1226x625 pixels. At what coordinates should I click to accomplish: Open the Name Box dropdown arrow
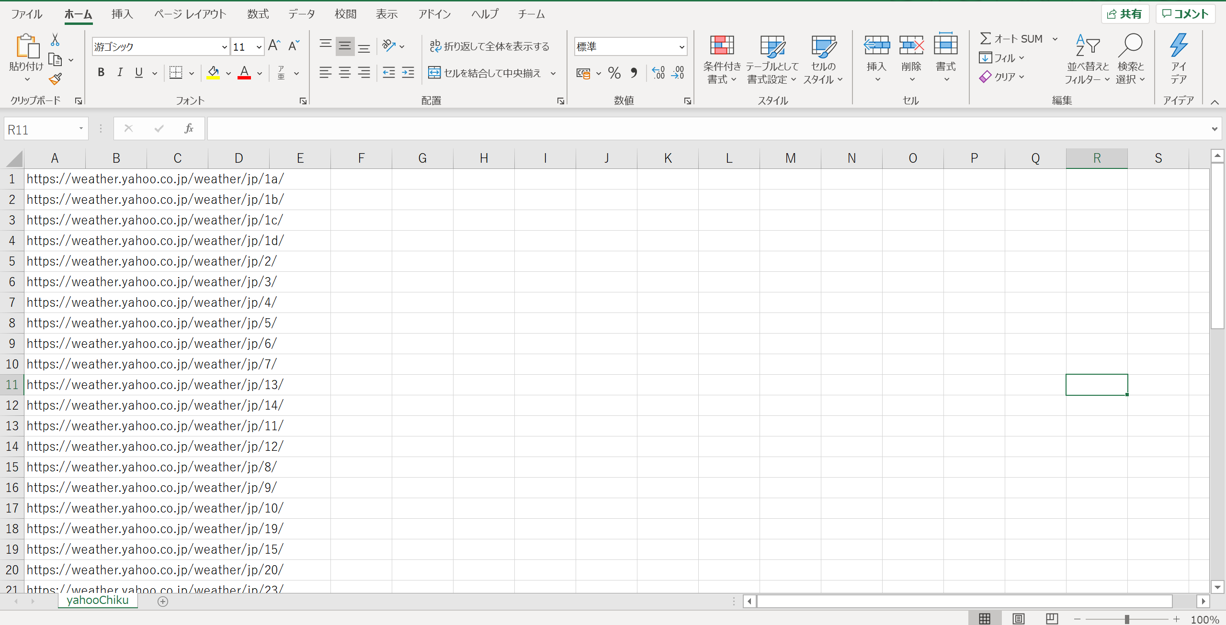[x=81, y=129]
